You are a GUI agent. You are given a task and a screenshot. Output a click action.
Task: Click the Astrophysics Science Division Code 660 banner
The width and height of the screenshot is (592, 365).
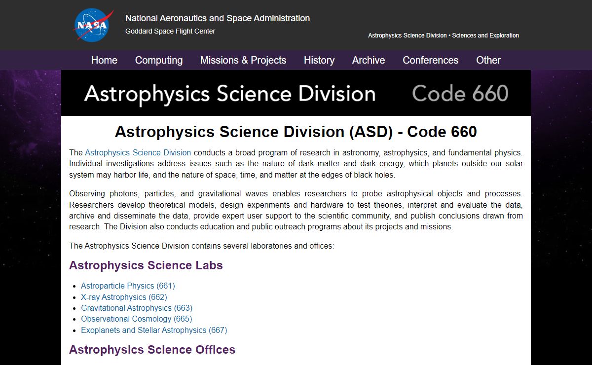296,93
